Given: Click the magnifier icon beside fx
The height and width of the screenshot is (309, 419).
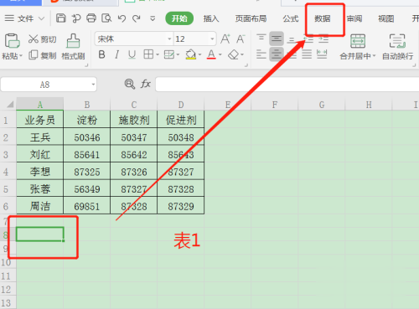Looking at the screenshot, I should point(129,84).
